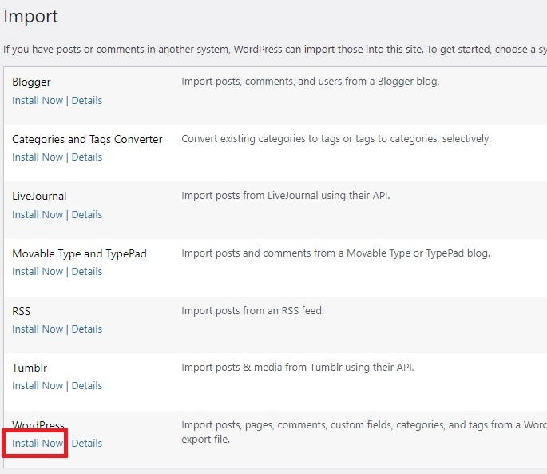Install Categories and Tags Converter now
This screenshot has width=547, height=474.
[38, 157]
